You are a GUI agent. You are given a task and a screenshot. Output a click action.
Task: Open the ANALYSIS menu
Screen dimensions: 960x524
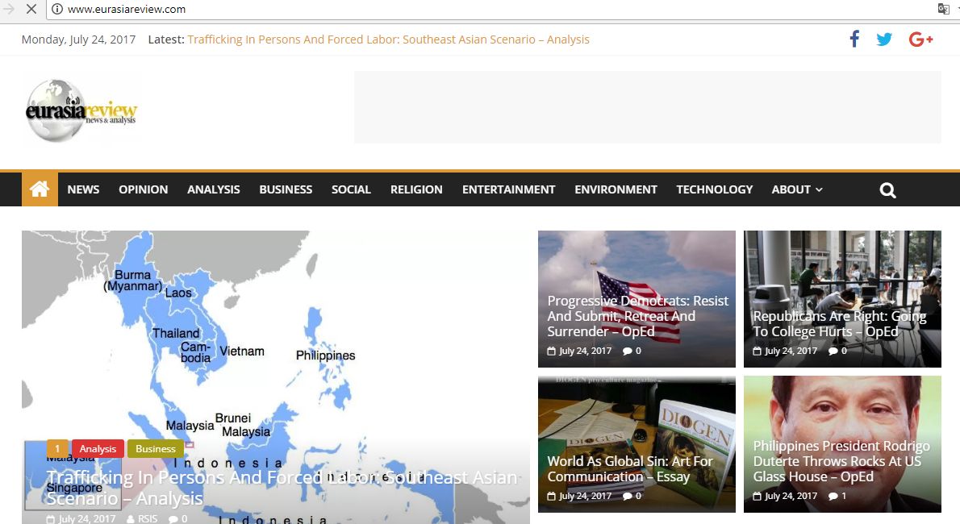(x=214, y=189)
